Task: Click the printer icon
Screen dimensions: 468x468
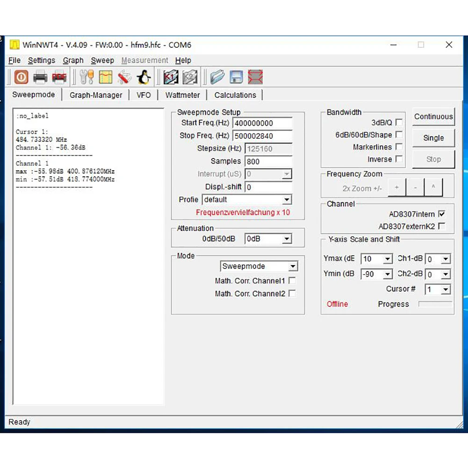Action: 40,77
